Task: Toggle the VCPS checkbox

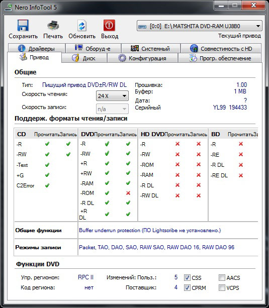Action: point(222,288)
